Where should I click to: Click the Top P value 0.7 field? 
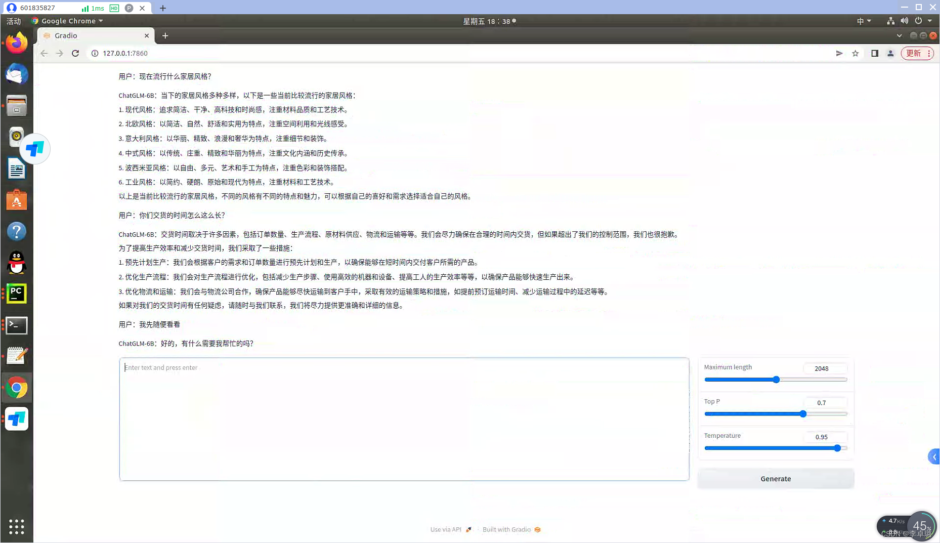pos(825,403)
